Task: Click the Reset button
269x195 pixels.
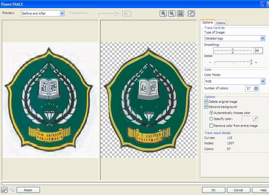Action: coord(28,190)
